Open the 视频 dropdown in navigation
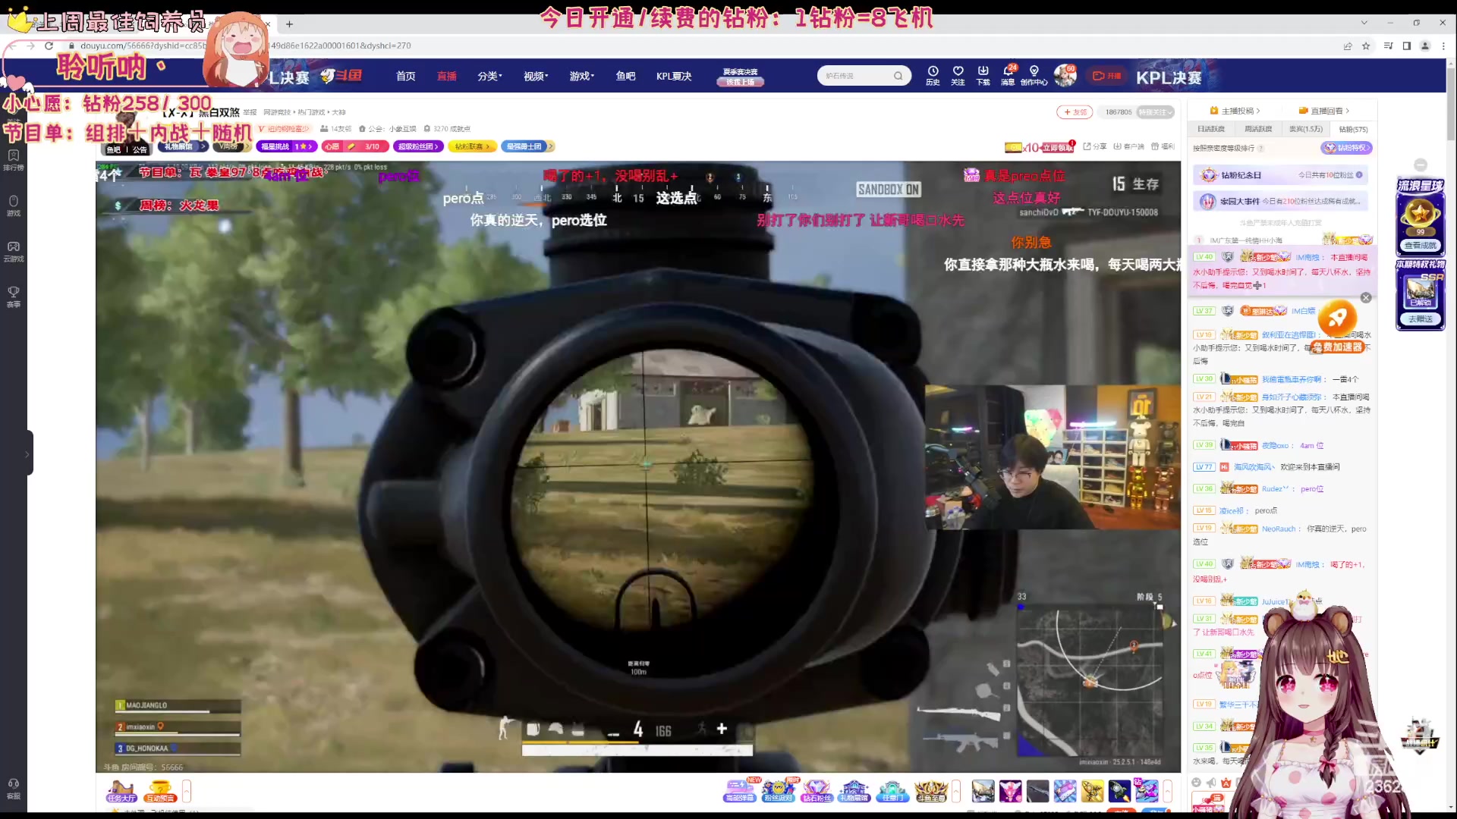1457x819 pixels. [536, 76]
